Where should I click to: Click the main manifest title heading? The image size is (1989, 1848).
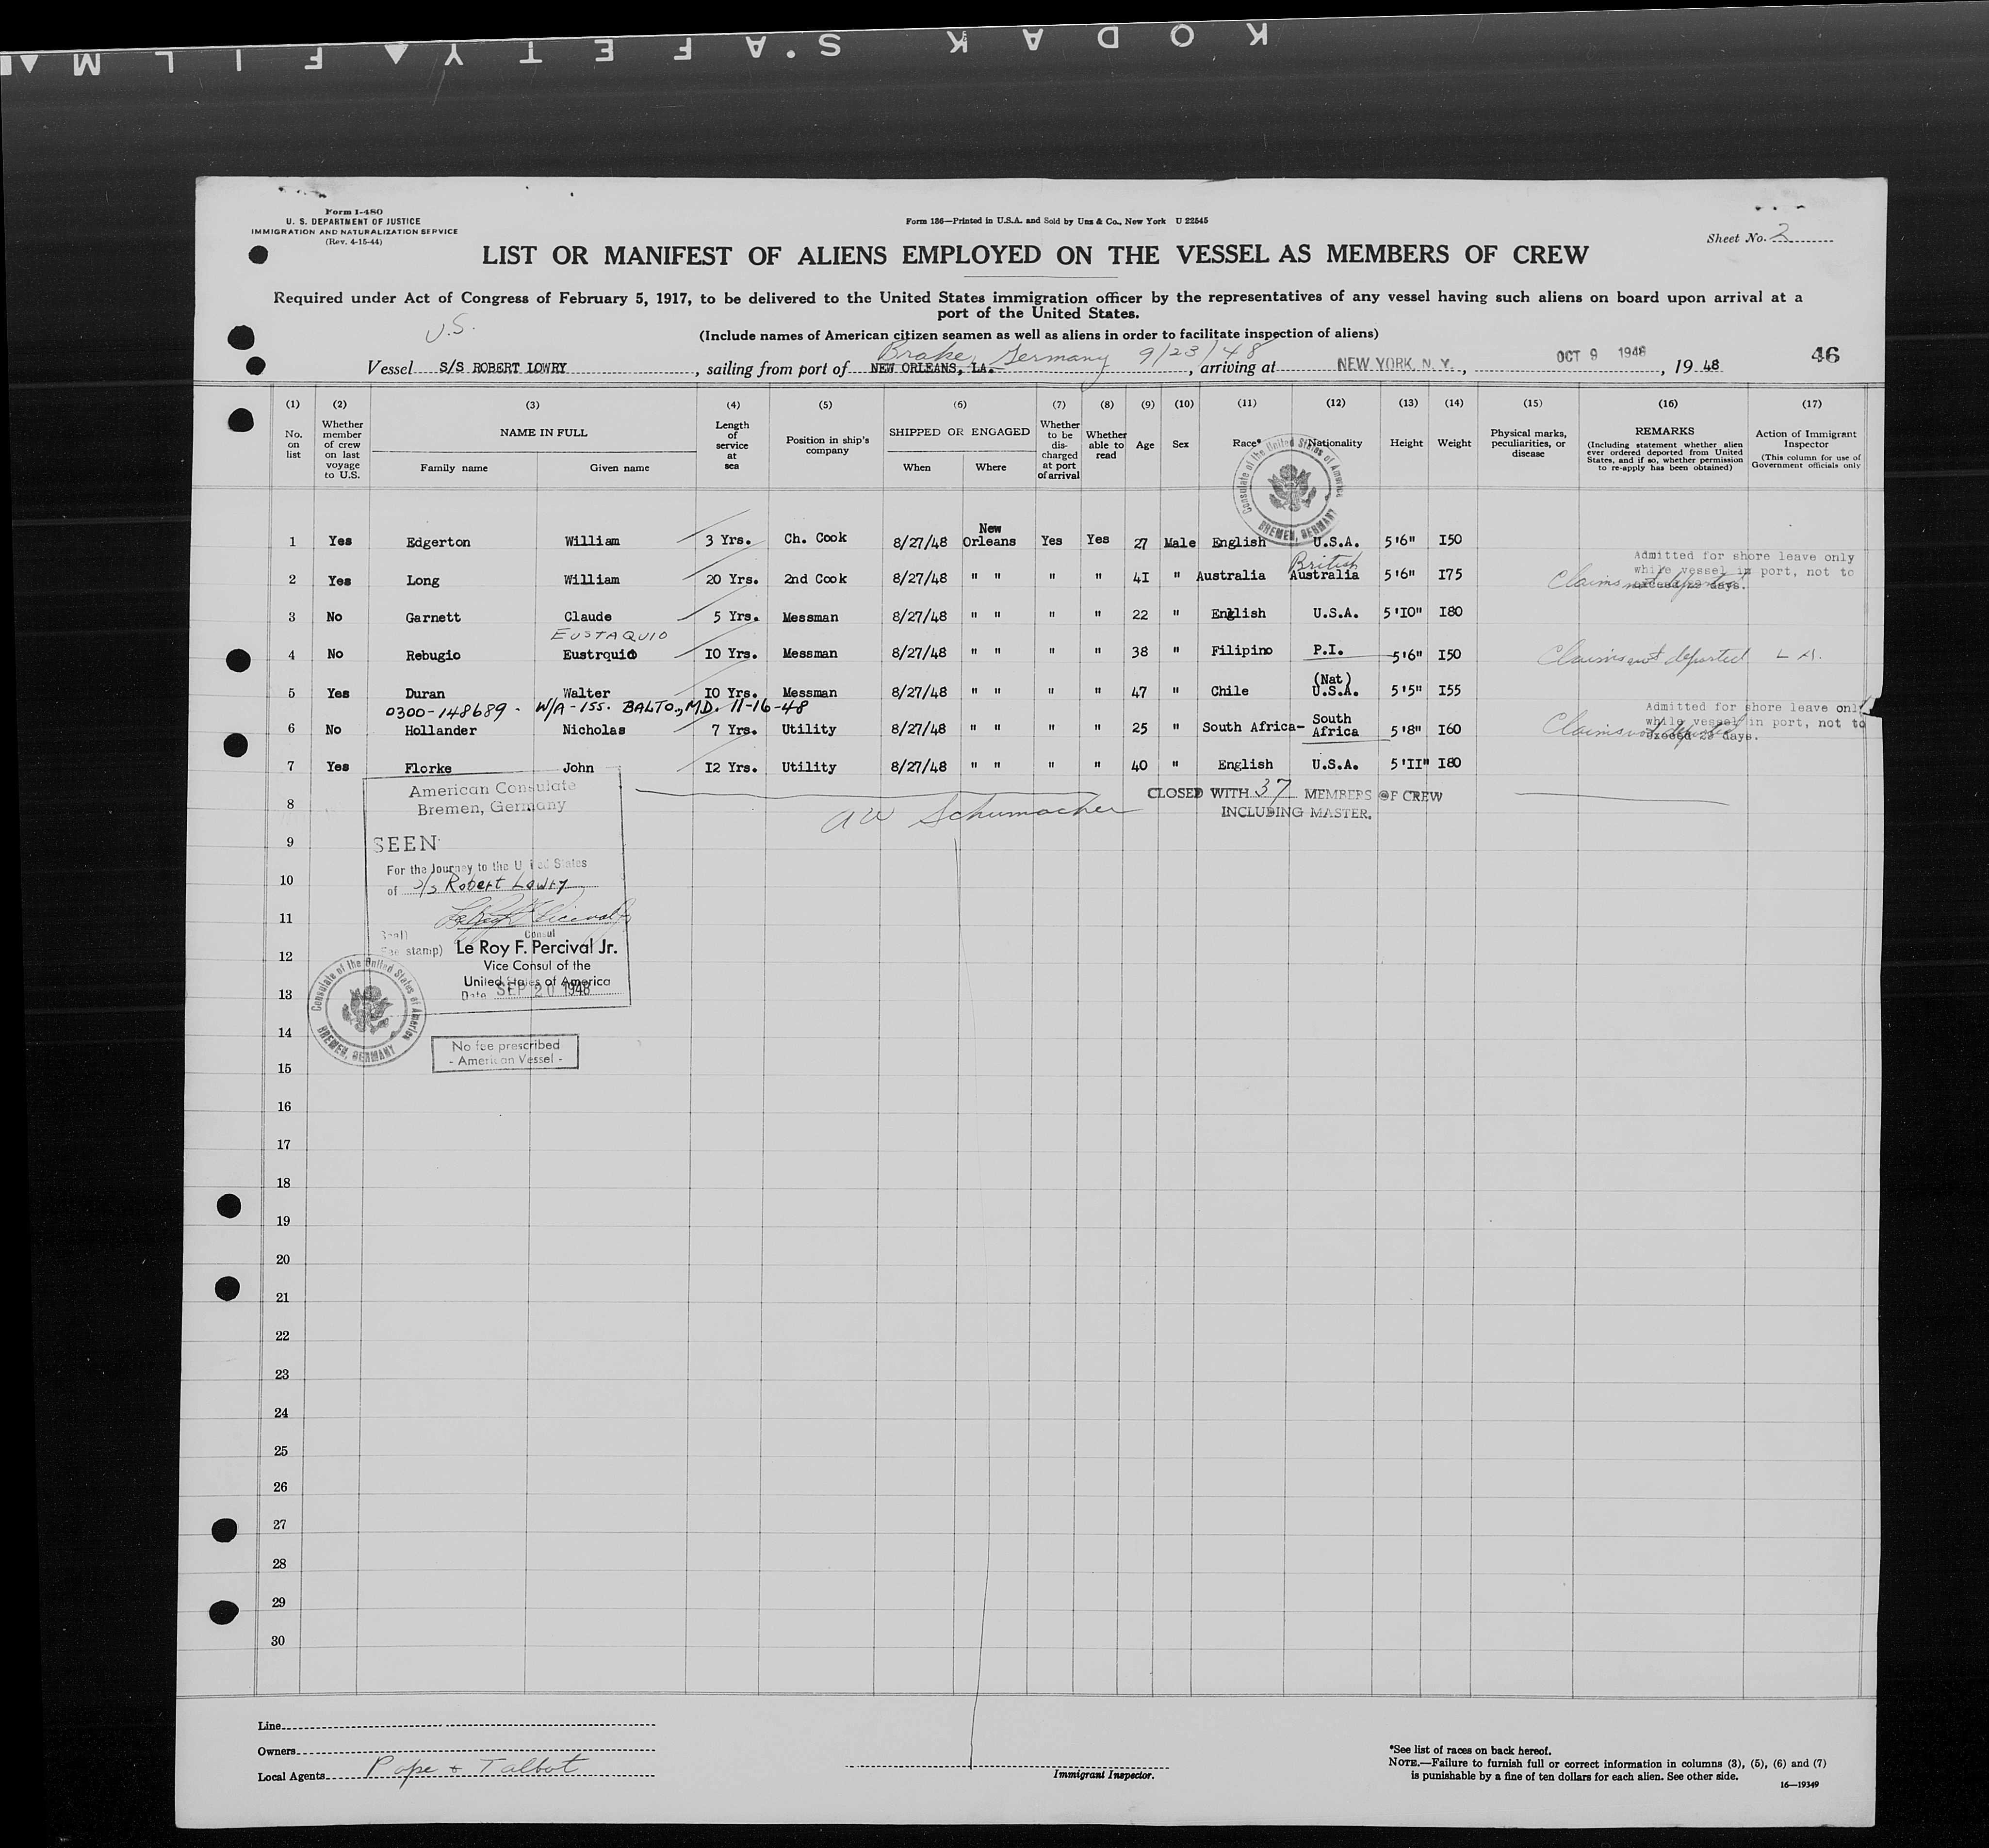[1035, 255]
